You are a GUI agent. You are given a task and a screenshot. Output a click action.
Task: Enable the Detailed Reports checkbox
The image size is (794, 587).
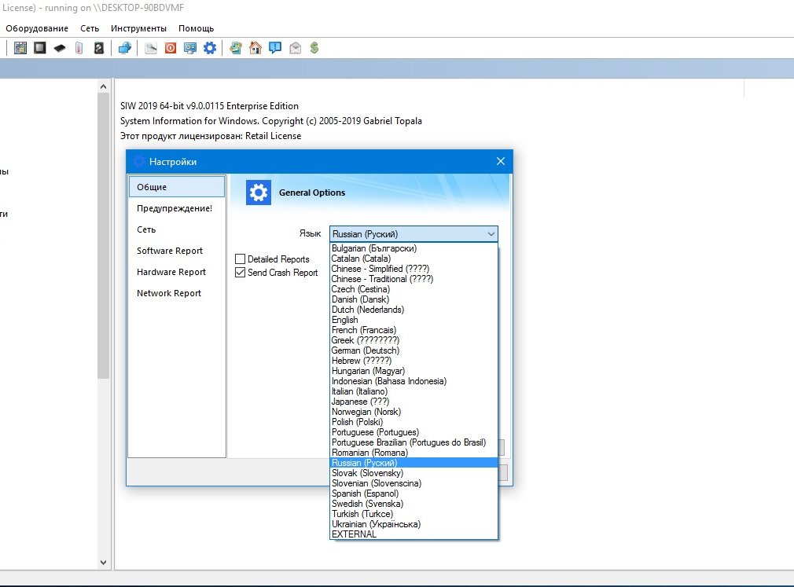click(x=240, y=259)
